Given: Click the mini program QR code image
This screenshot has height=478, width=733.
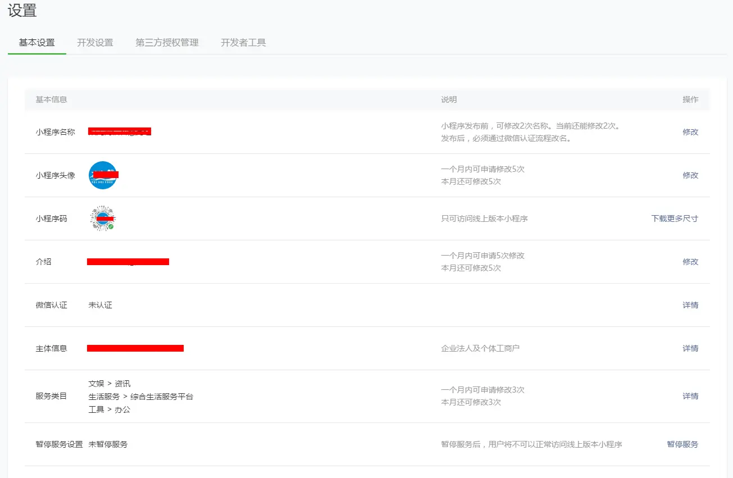Looking at the screenshot, I should pyautogui.click(x=103, y=218).
